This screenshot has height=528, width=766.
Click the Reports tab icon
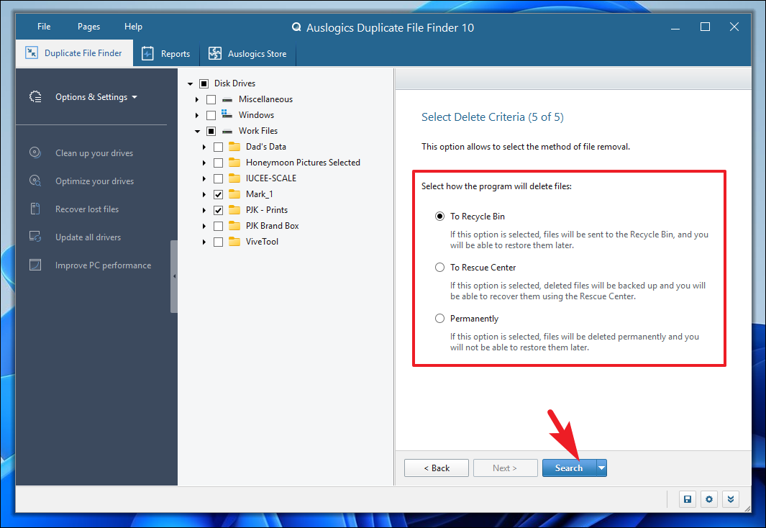[147, 53]
